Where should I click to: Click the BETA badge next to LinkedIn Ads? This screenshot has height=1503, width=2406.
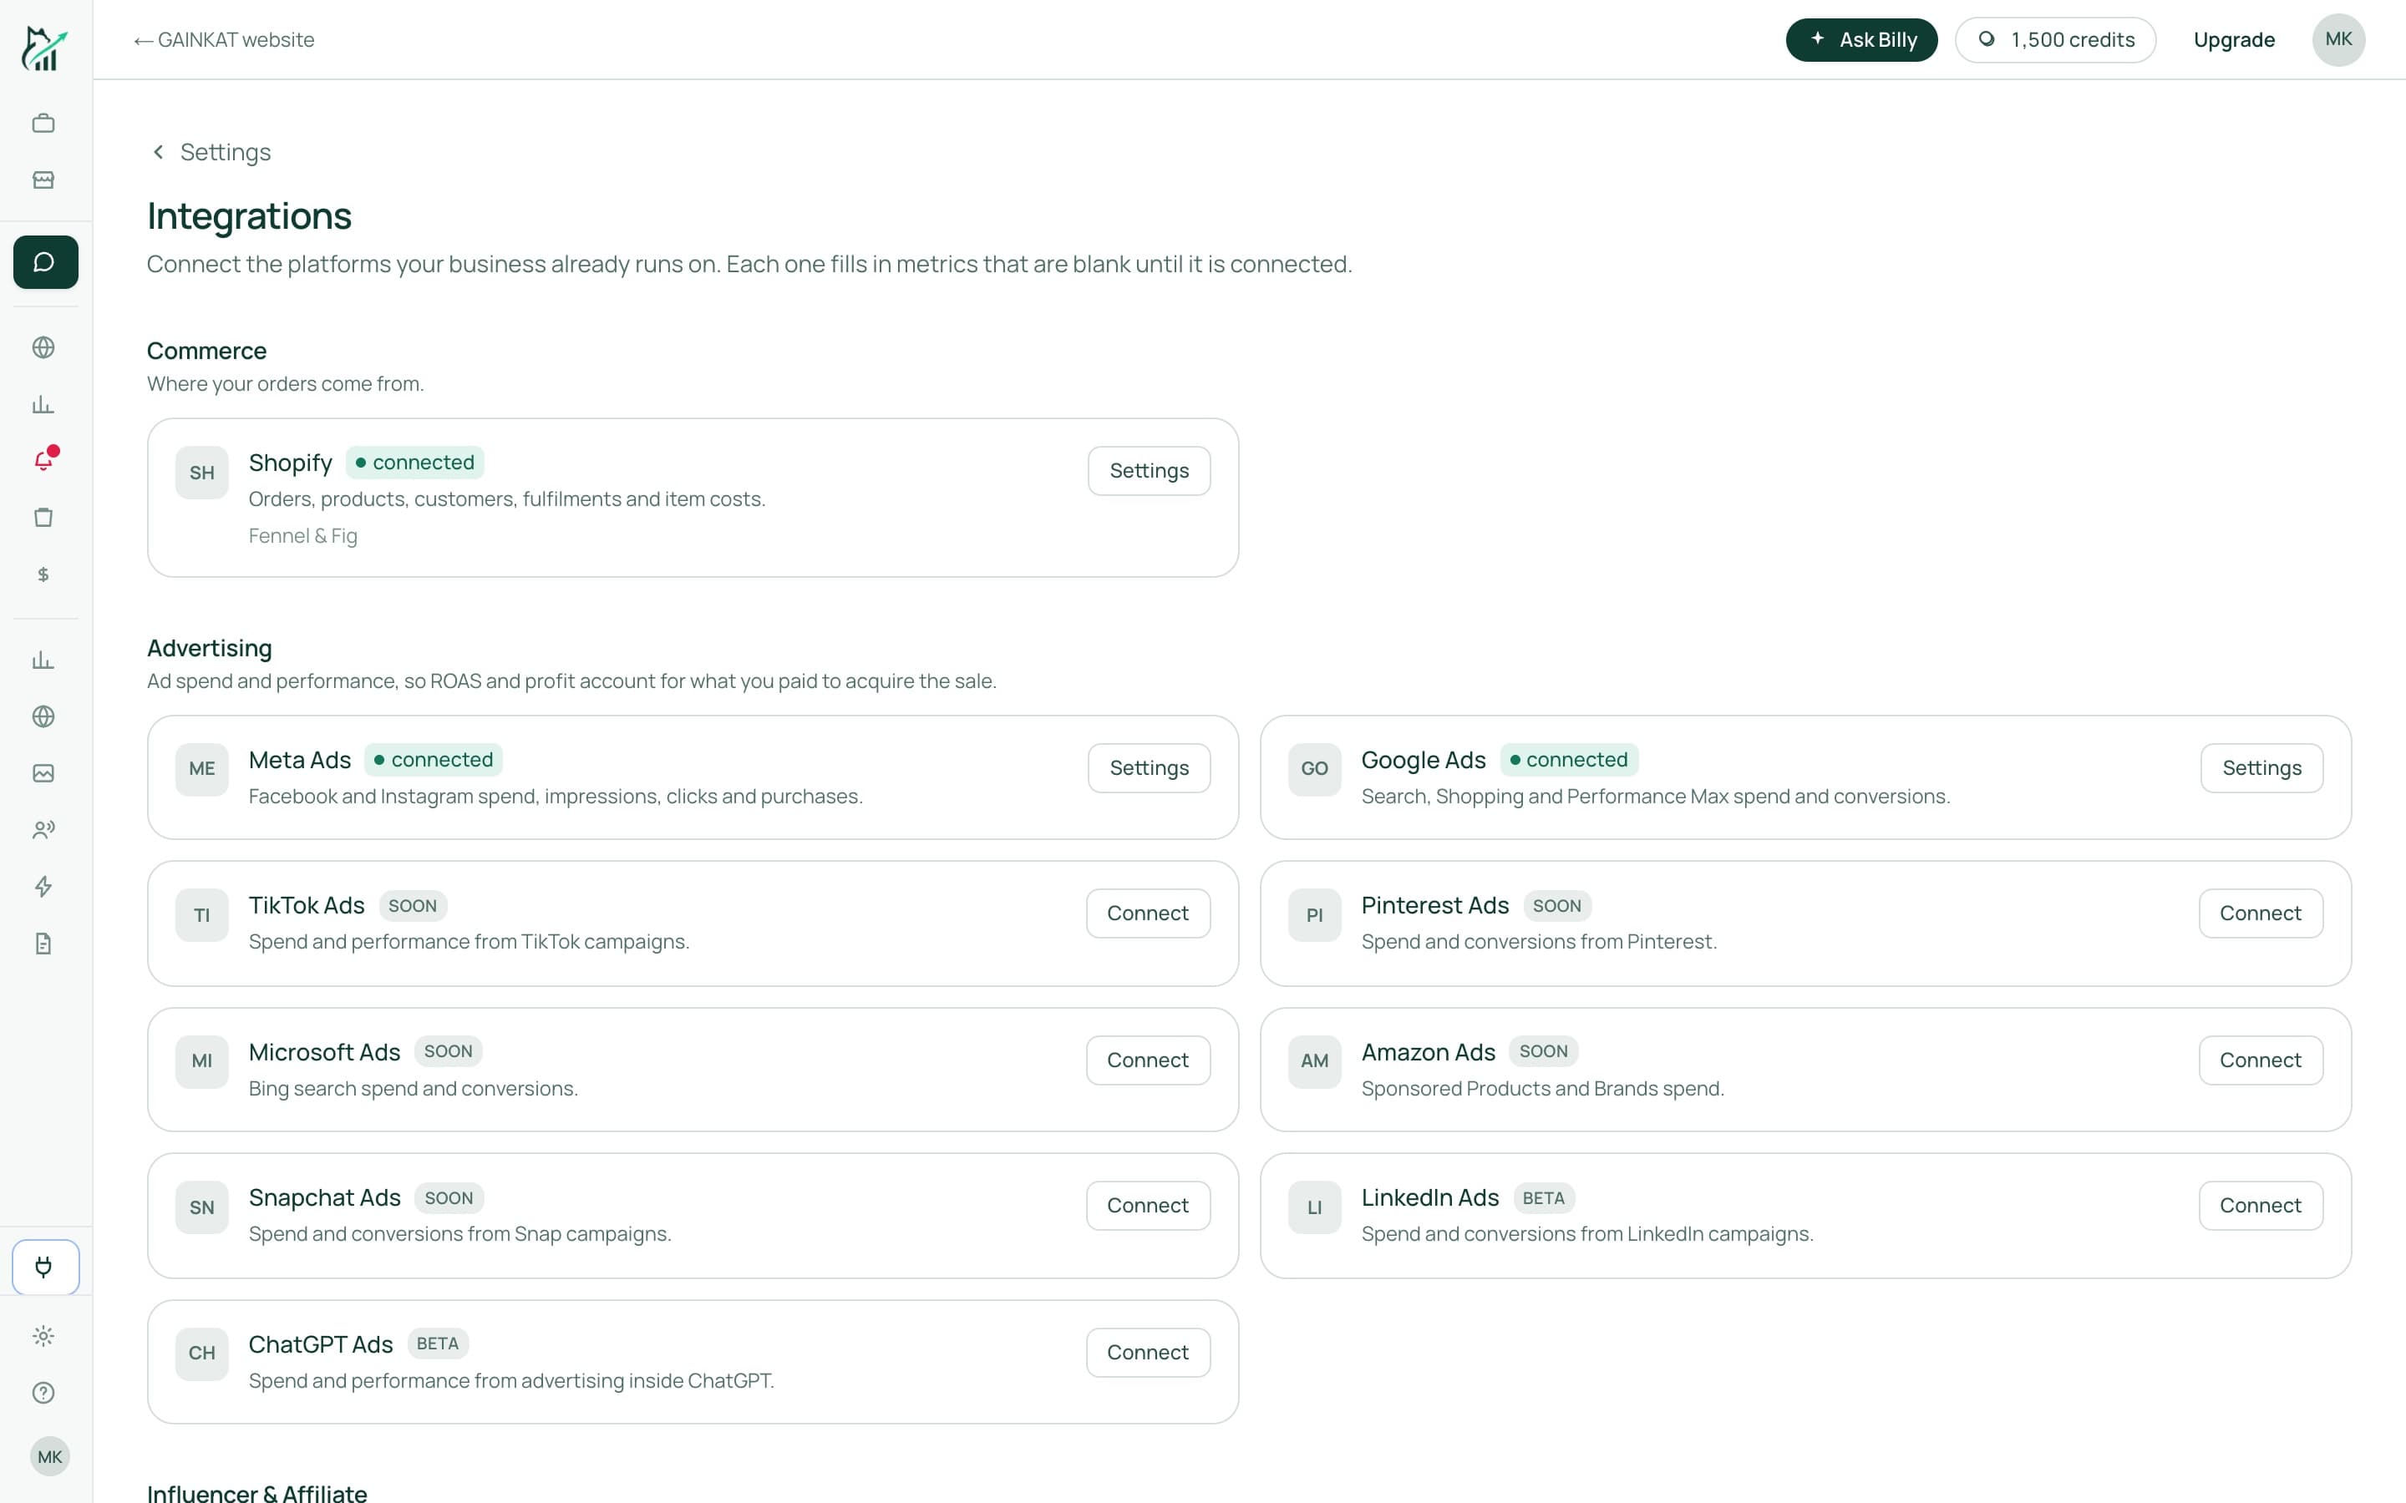point(1543,1199)
